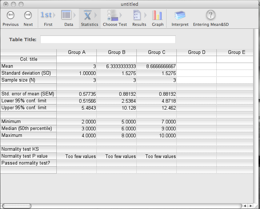
Task: Click the scroll right arrow
Action: coord(251,206)
